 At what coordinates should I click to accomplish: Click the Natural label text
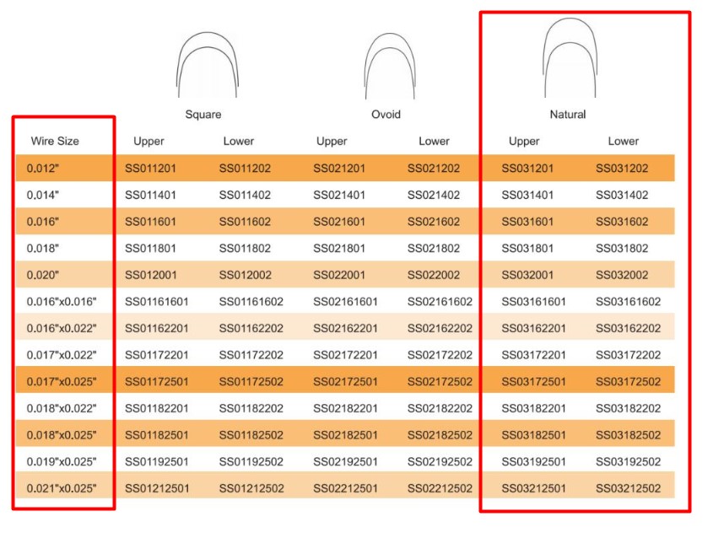[x=567, y=114]
